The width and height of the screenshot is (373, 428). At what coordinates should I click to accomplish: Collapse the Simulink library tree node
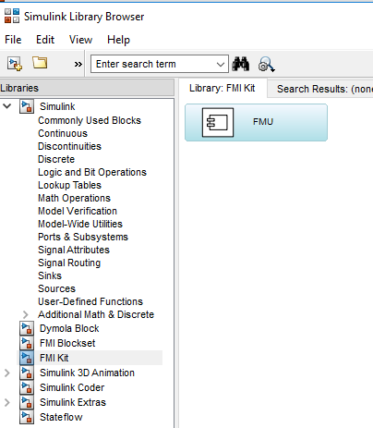(x=7, y=106)
